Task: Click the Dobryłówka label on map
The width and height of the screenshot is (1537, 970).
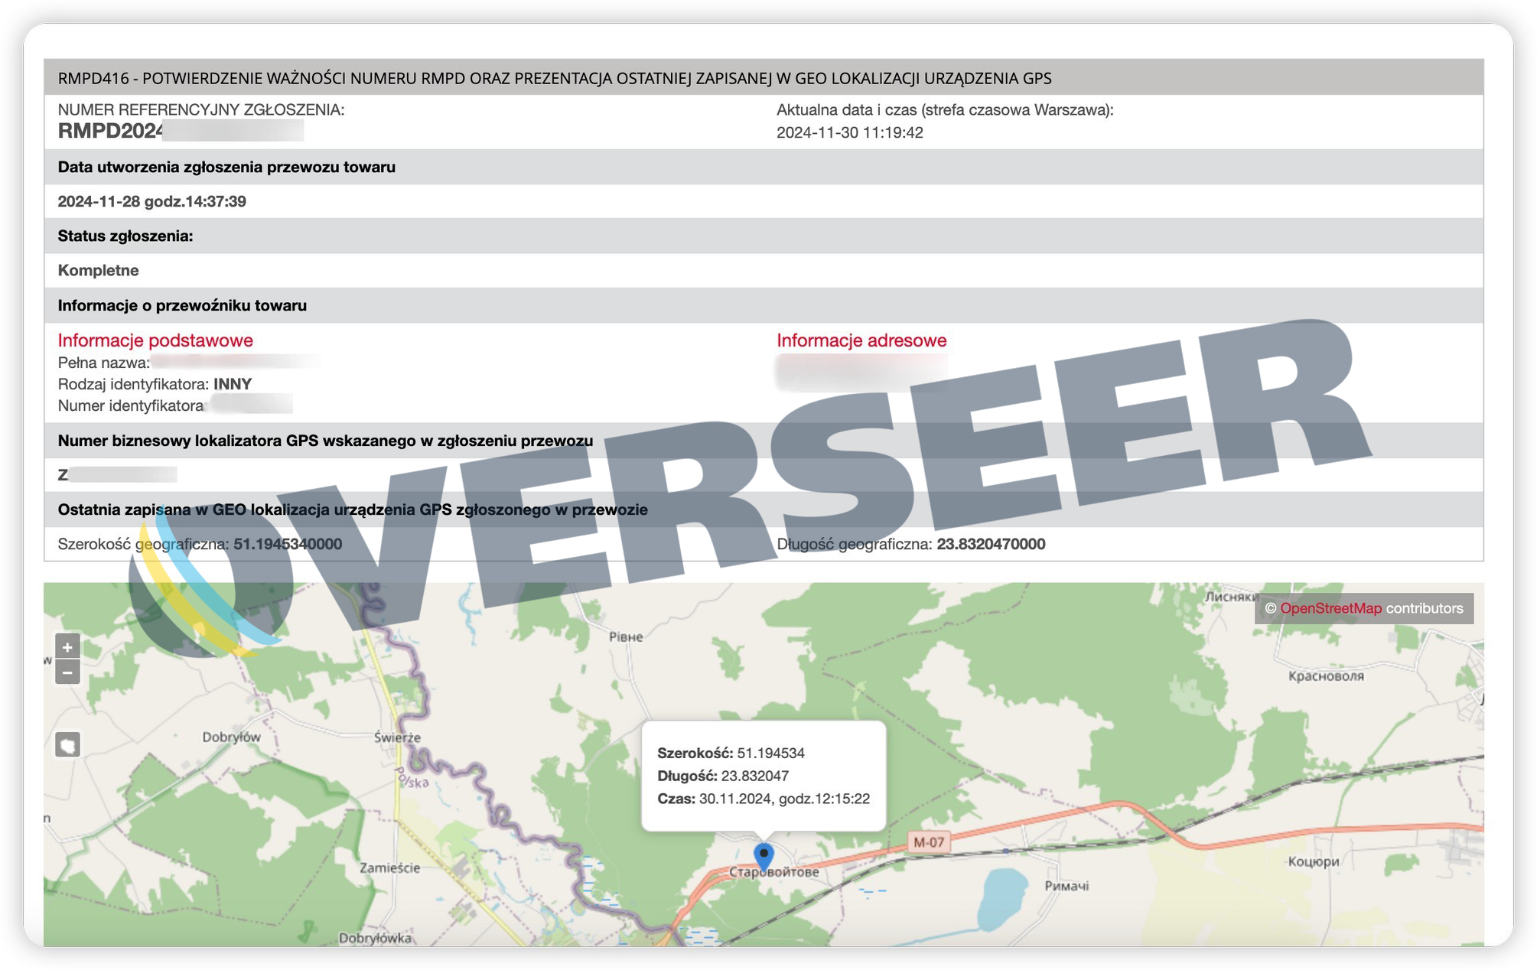Action: 375,938
